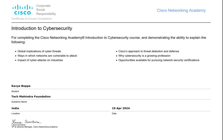Click the Location field label
This screenshot has width=223, height=140.
point(16,114)
